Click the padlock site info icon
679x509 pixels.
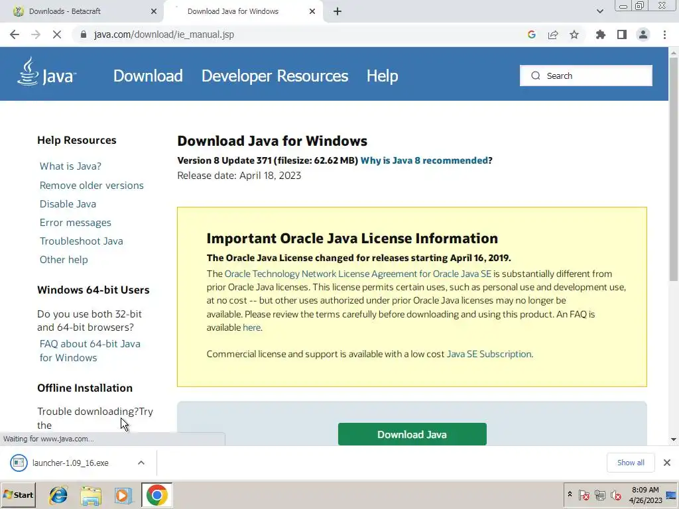point(84,34)
